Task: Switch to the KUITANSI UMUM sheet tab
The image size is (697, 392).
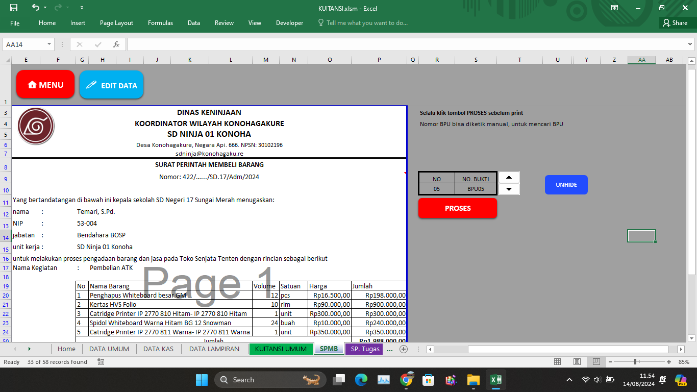Action: click(x=281, y=349)
